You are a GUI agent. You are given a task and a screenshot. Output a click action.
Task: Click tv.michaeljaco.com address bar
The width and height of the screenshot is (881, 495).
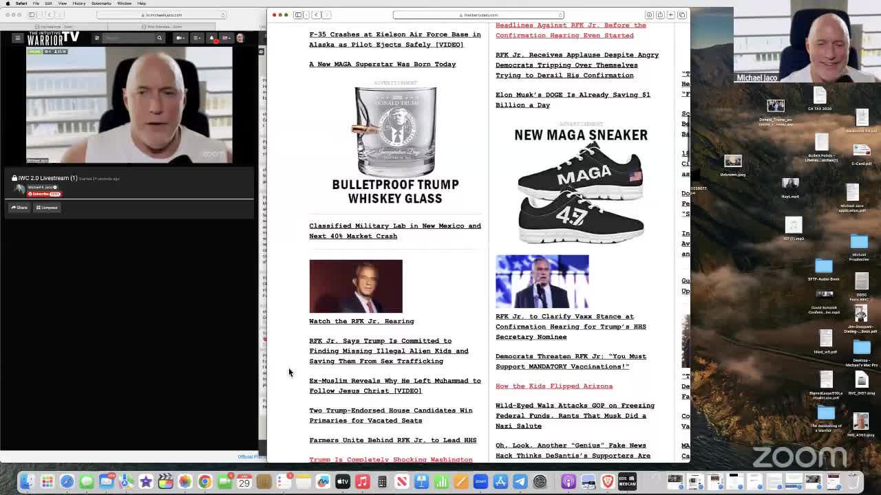[162, 14]
